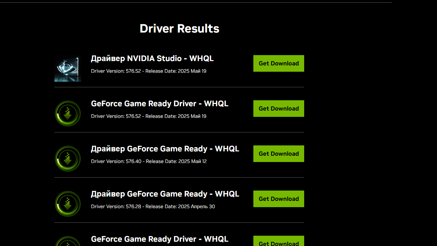Click the Driver Results heading
This screenshot has height=246, width=437.
click(x=179, y=29)
